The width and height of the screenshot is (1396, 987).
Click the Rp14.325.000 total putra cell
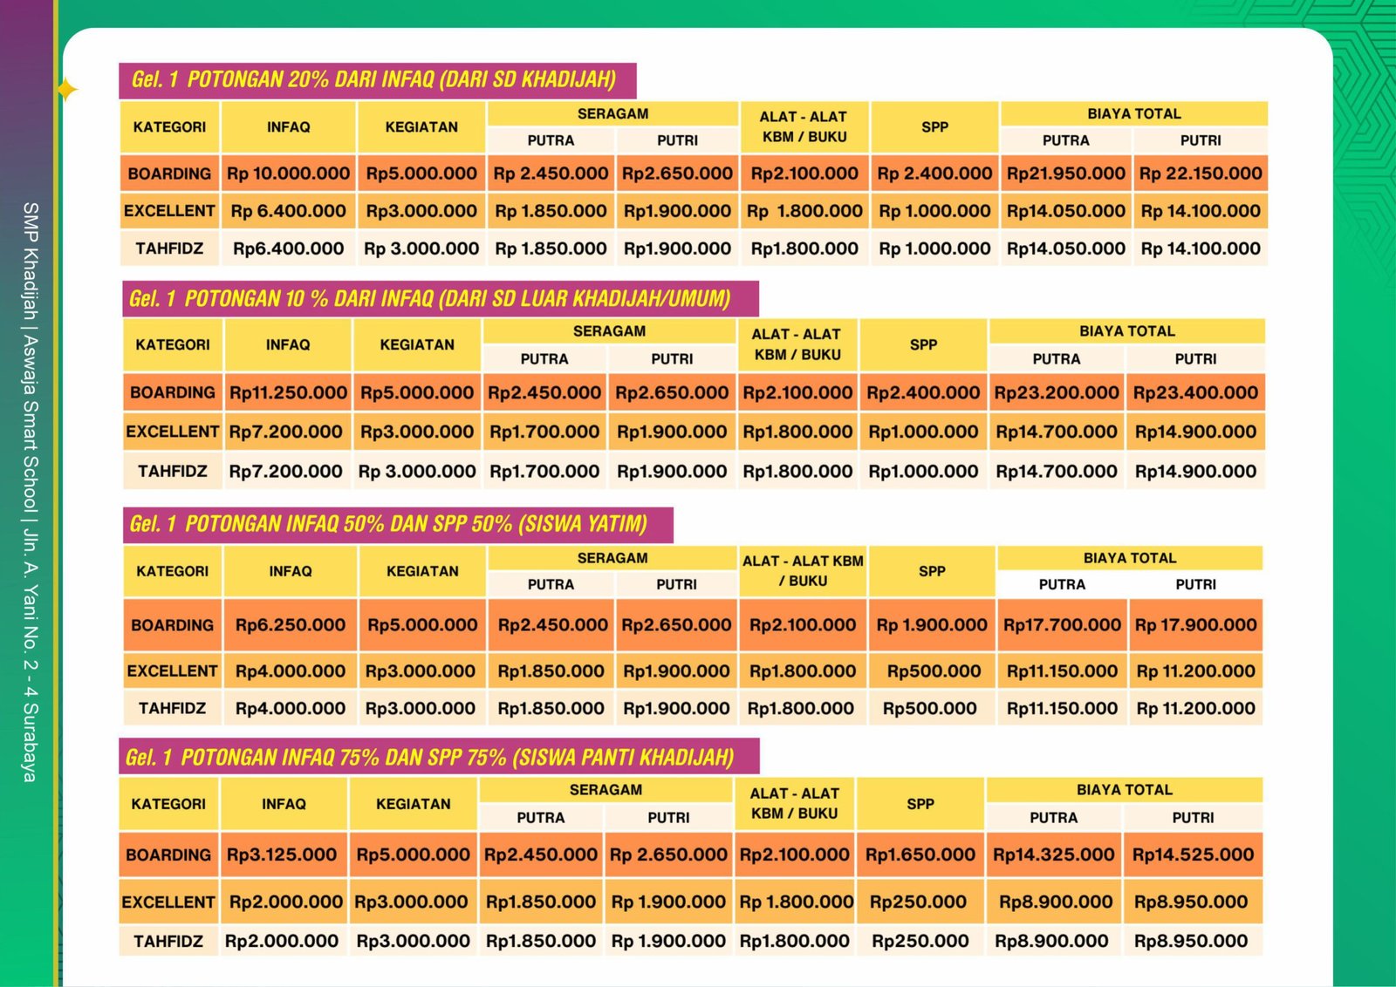click(x=1053, y=855)
